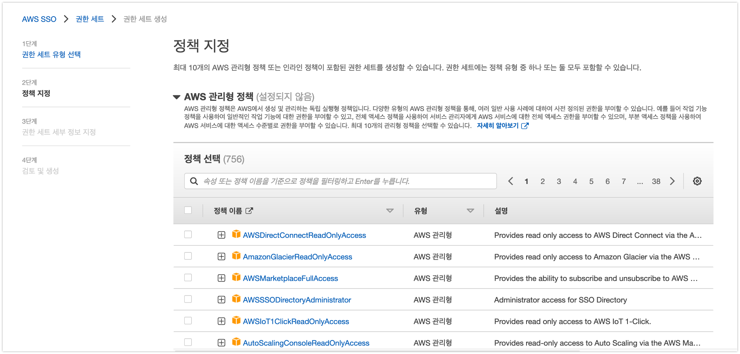Go to pagination page 1
Image resolution: width=740 pixels, height=354 pixels.
(526, 181)
